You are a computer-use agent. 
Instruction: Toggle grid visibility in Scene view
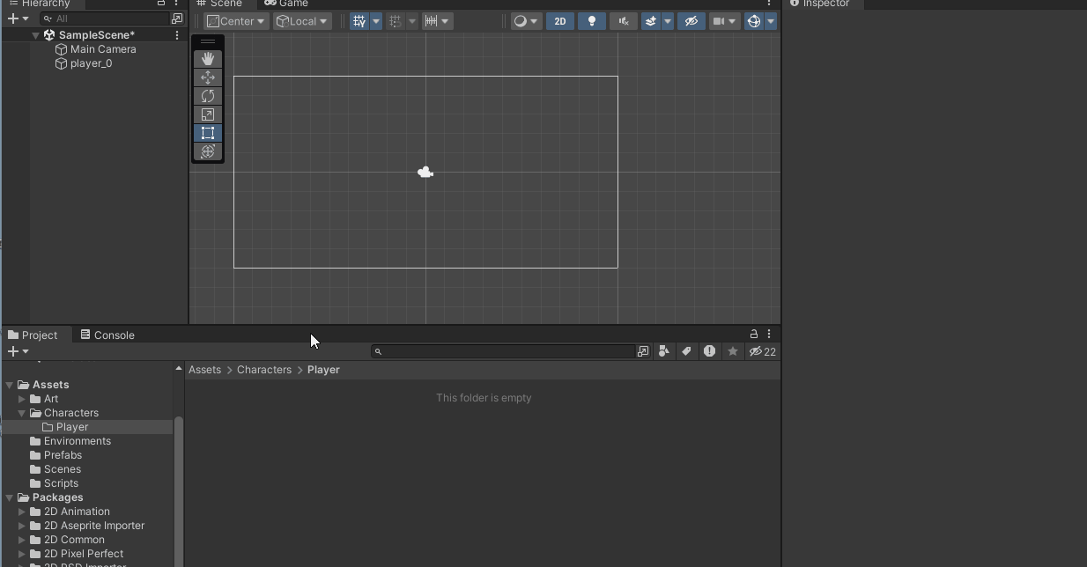click(359, 21)
